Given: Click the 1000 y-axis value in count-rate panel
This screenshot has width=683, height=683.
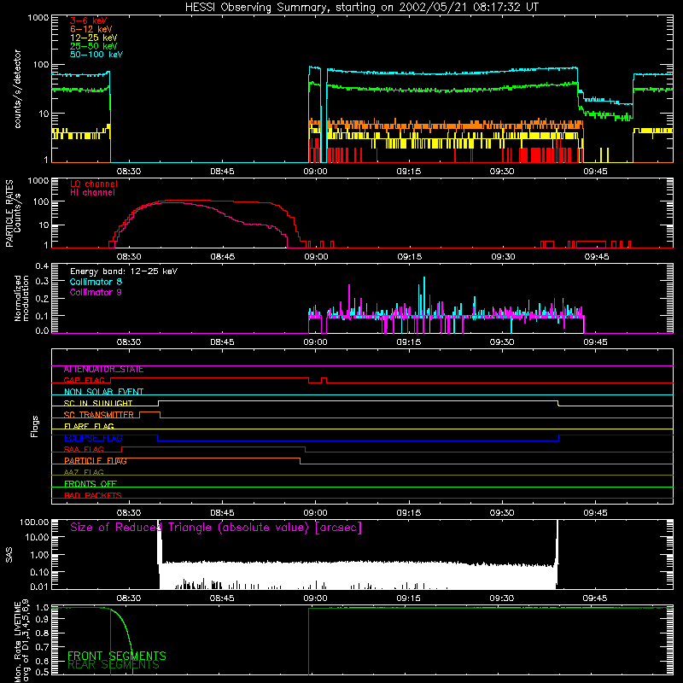Looking at the screenshot, I should pos(38,18).
